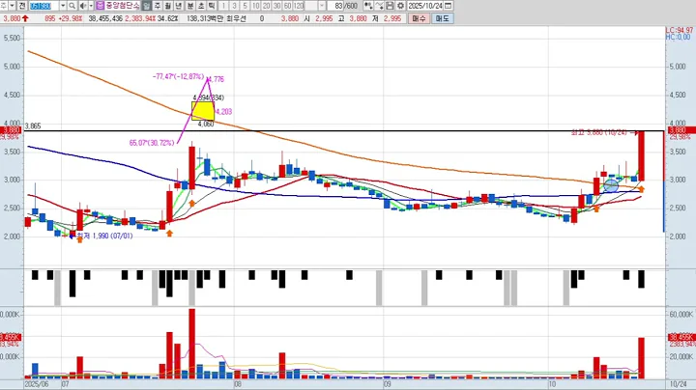Click the purple stock info icon

point(100,6)
